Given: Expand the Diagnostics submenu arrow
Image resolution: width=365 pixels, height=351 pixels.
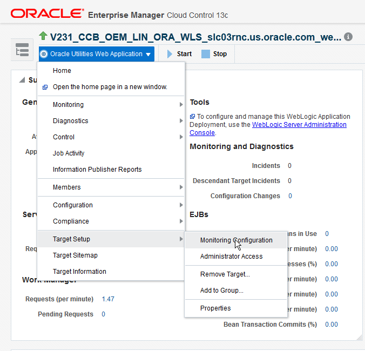Looking at the screenshot, I should (x=181, y=121).
